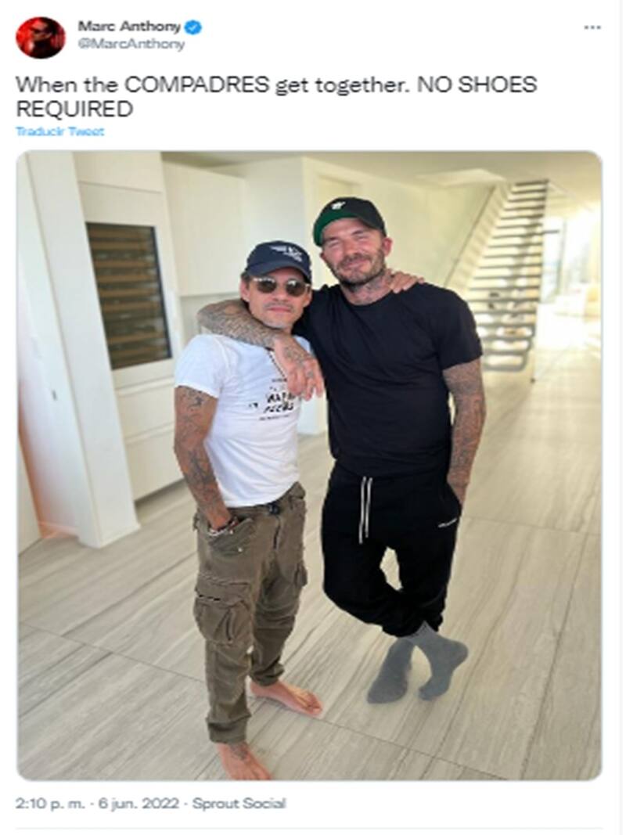Click the 6 jun. 2022 date
This screenshot has width=626, height=835.
pyautogui.click(x=137, y=803)
